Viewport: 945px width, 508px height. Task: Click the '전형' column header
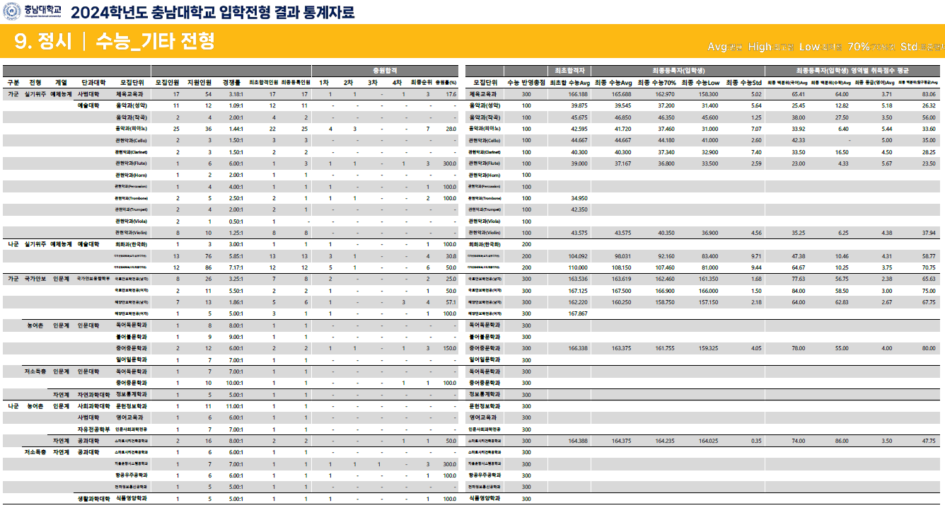[35, 82]
